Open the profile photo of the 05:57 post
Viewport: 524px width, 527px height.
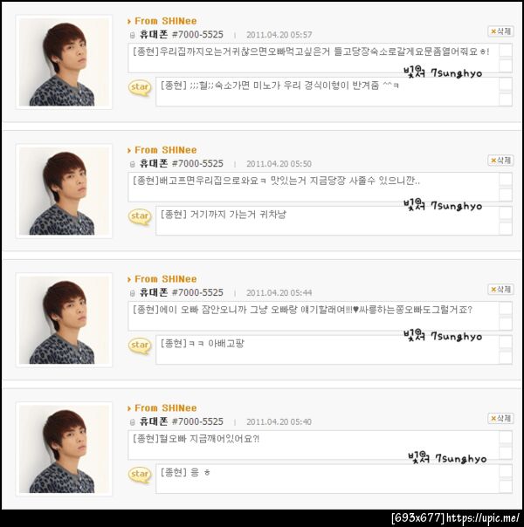point(64,62)
